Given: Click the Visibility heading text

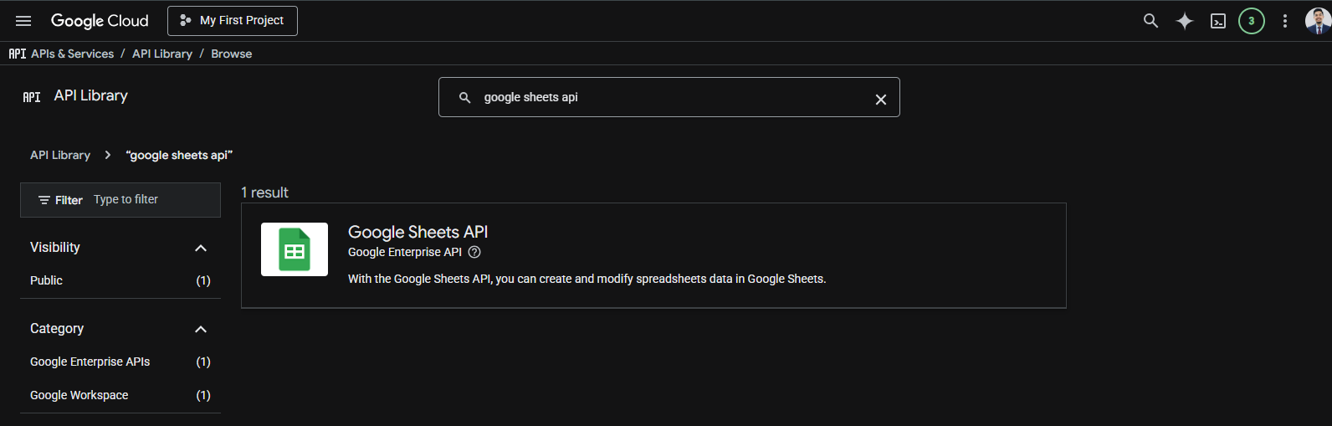Looking at the screenshot, I should [x=55, y=247].
